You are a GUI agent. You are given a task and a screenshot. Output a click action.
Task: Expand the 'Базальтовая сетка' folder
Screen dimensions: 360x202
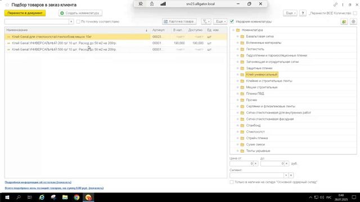pyautogui.click(x=237, y=36)
